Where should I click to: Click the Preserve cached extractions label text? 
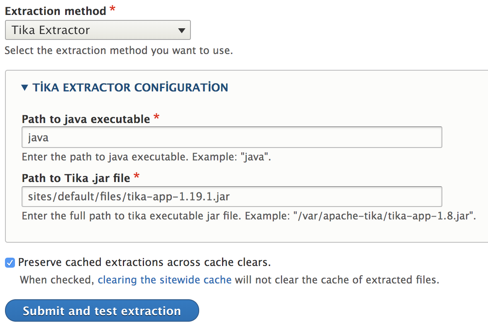pyautogui.click(x=144, y=263)
